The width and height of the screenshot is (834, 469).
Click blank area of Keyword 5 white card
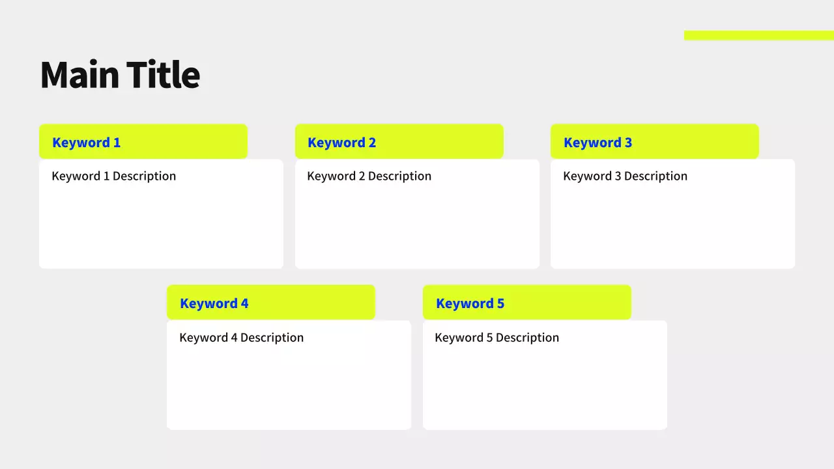coord(545,389)
